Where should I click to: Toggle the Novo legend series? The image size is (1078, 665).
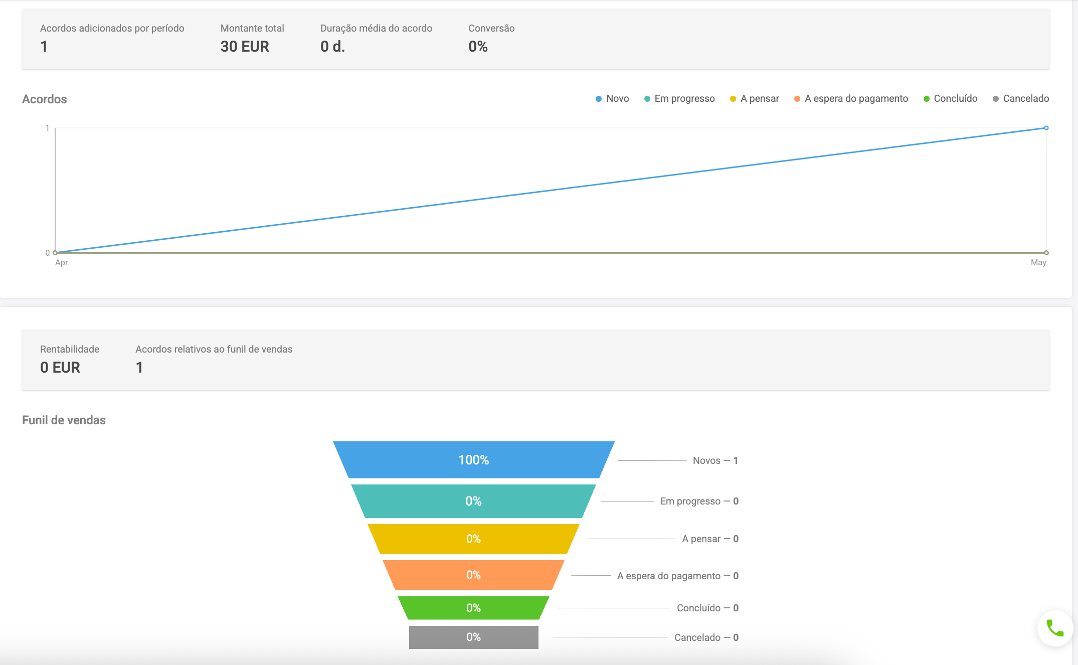pyautogui.click(x=612, y=99)
